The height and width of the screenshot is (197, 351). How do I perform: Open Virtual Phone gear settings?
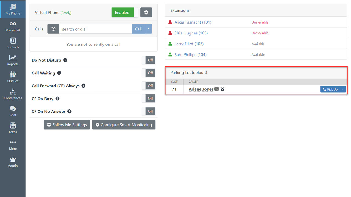pyautogui.click(x=146, y=13)
